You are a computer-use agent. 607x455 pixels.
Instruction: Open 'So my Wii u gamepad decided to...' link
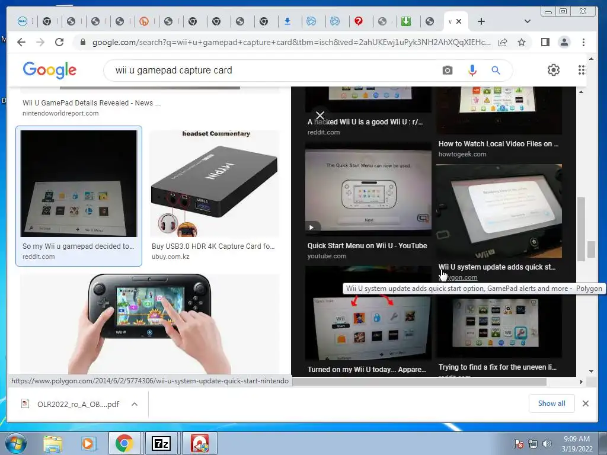[x=78, y=246]
